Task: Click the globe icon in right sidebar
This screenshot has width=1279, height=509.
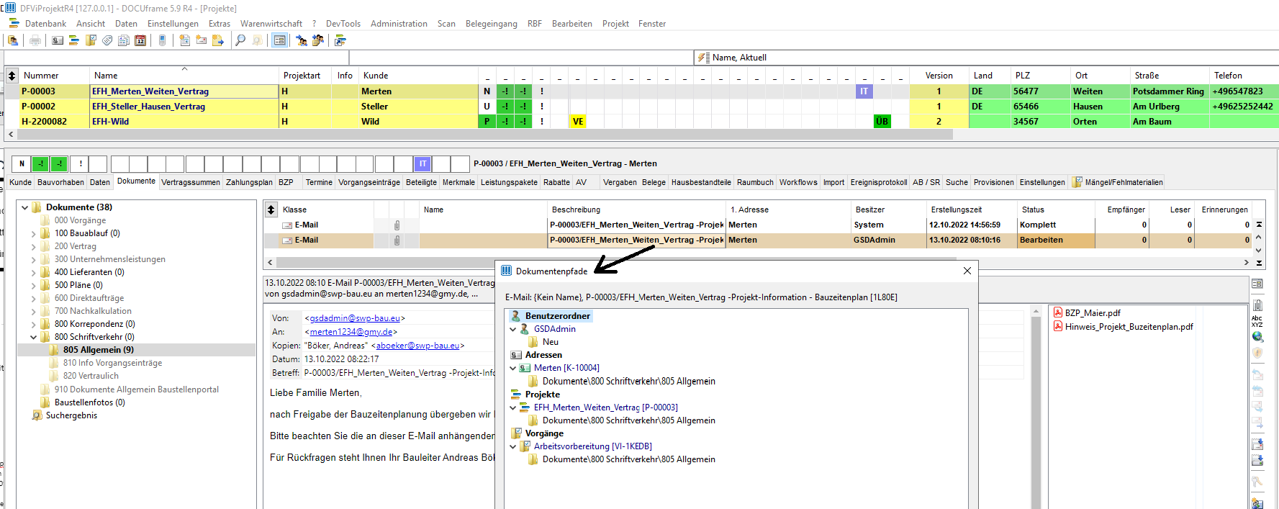Action: (x=1257, y=336)
